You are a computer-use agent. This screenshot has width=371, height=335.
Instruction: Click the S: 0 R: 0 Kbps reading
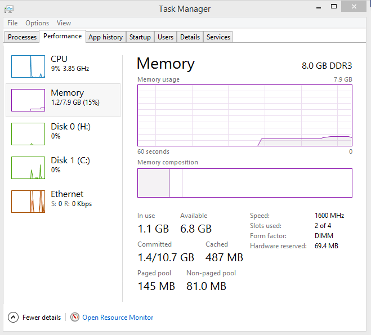pyautogui.click(x=71, y=204)
